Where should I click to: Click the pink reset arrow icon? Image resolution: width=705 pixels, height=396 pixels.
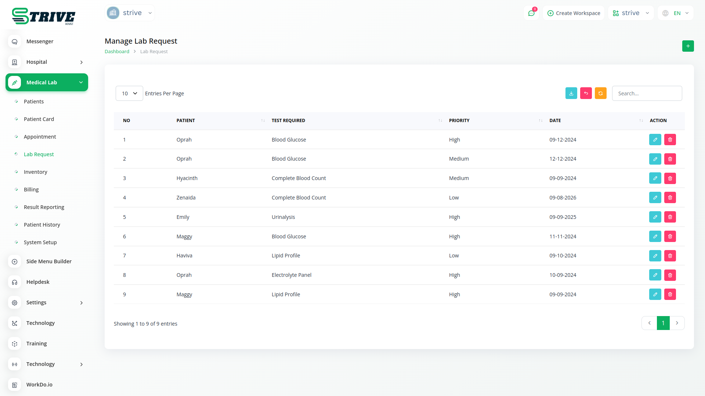point(586,93)
